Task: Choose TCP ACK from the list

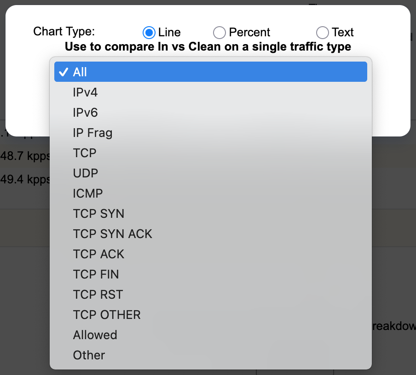Action: [211, 254]
